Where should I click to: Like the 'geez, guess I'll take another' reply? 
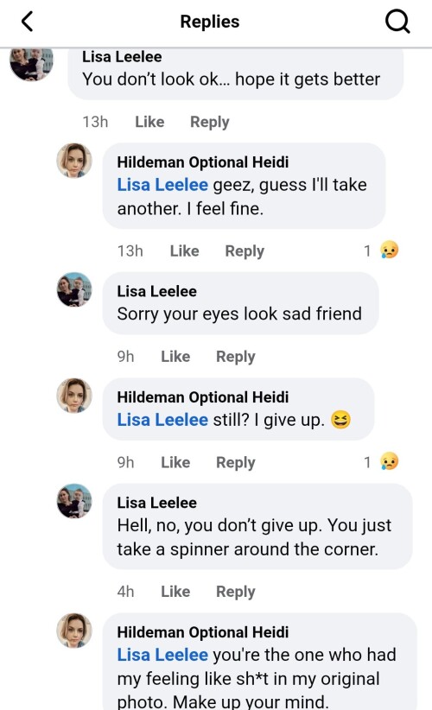coord(184,250)
